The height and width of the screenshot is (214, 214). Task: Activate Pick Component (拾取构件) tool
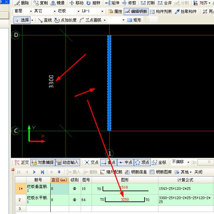[x=186, y=12]
